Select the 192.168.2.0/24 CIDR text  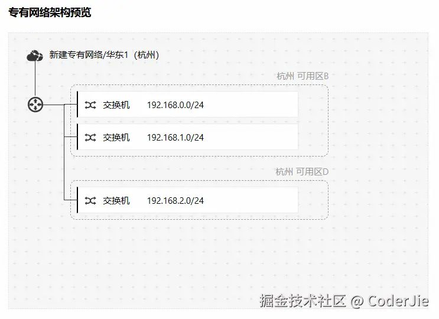click(x=175, y=201)
